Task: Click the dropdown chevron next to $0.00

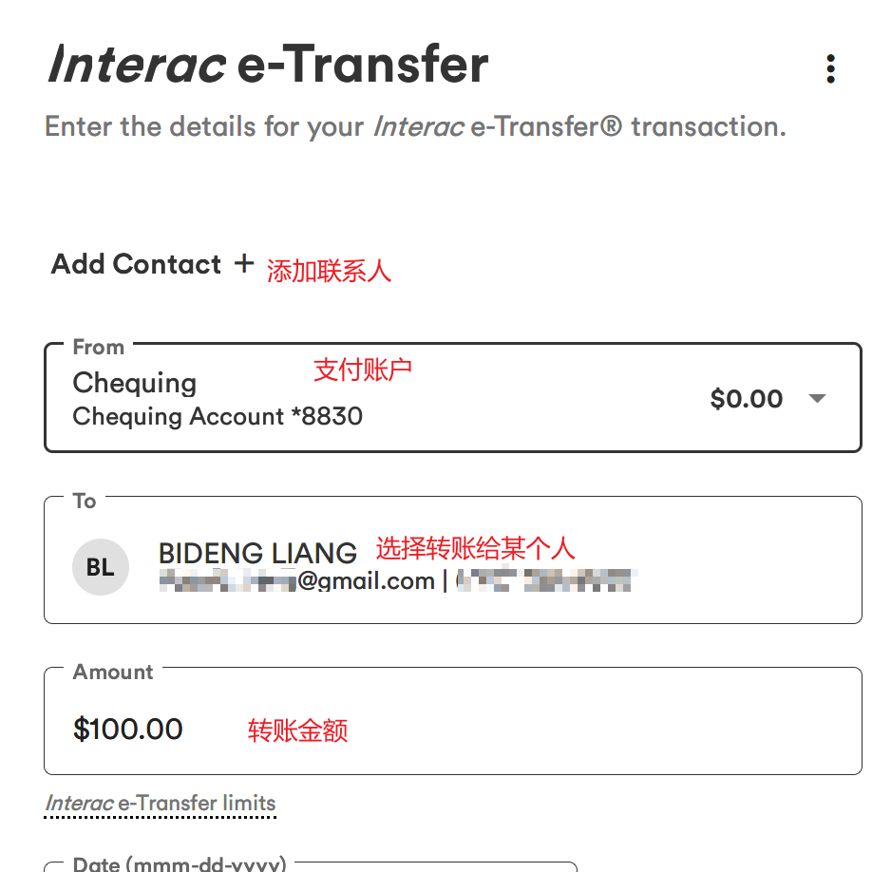Action: (816, 399)
